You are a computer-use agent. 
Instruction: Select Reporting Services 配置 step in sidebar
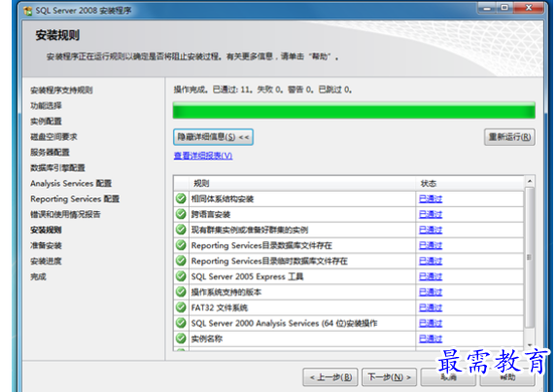tap(75, 199)
